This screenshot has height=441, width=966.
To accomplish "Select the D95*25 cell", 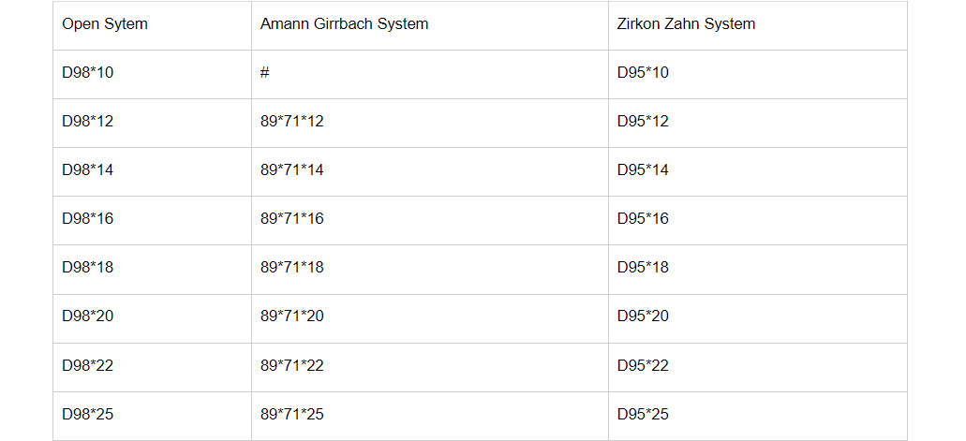I will (643, 414).
